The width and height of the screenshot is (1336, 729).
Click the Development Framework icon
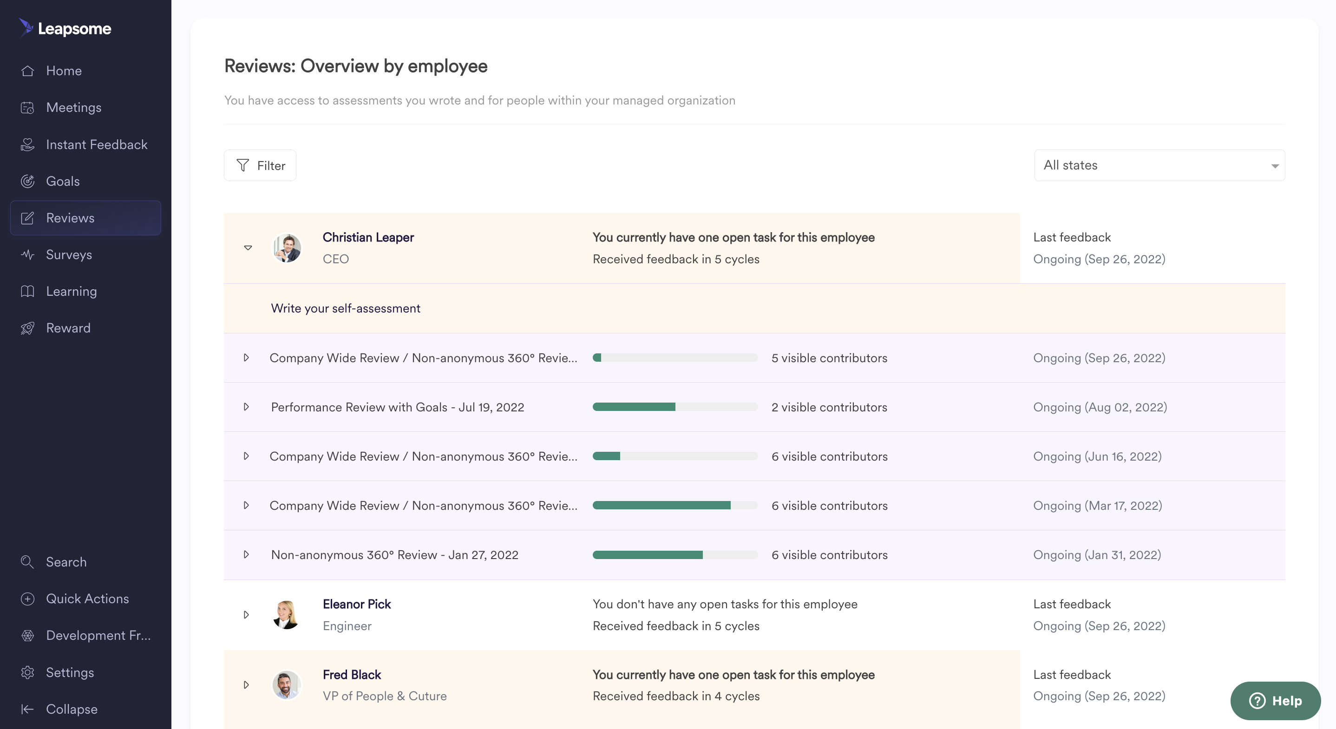27,636
